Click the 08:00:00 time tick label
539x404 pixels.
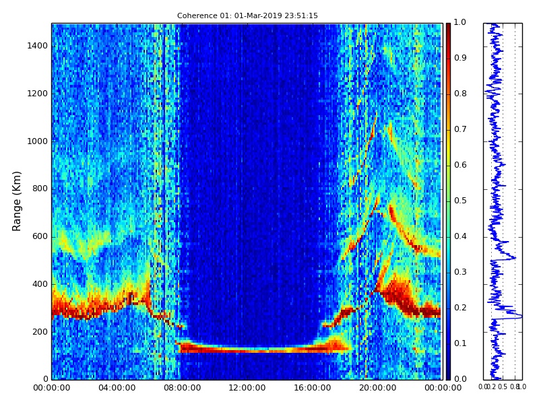pos(182,388)
